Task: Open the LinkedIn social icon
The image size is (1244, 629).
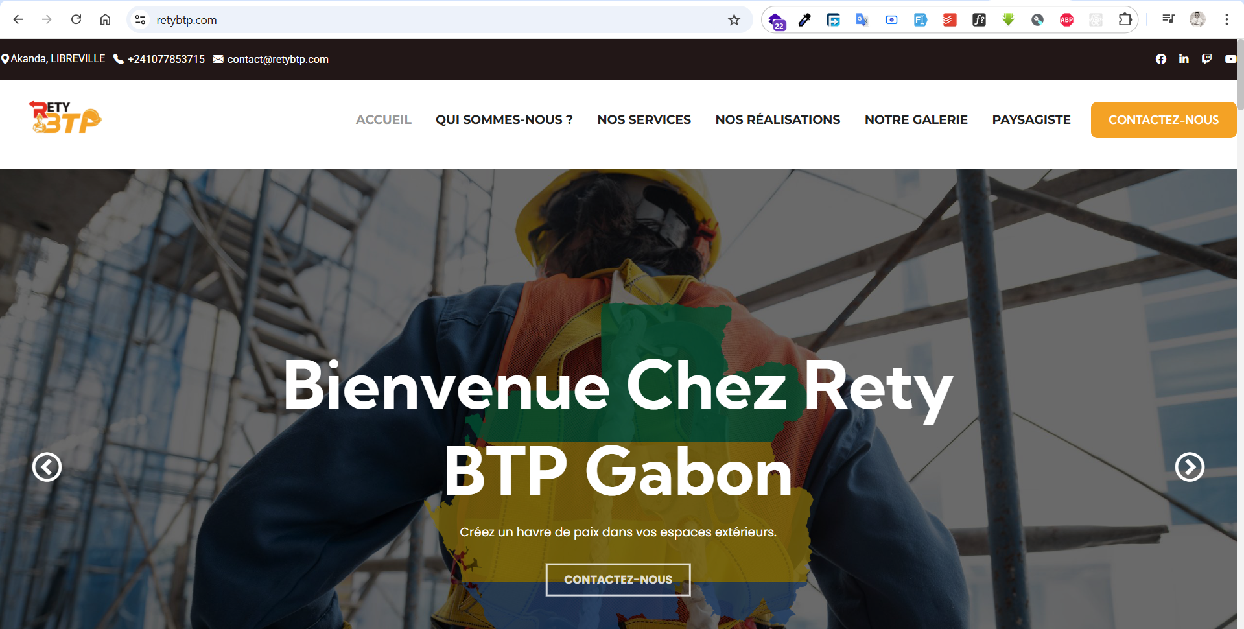Action: point(1184,59)
